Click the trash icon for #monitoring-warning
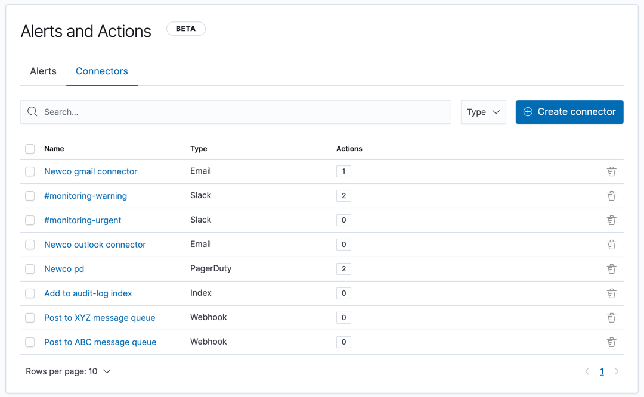Viewport: 644px width, 397px height. click(611, 195)
